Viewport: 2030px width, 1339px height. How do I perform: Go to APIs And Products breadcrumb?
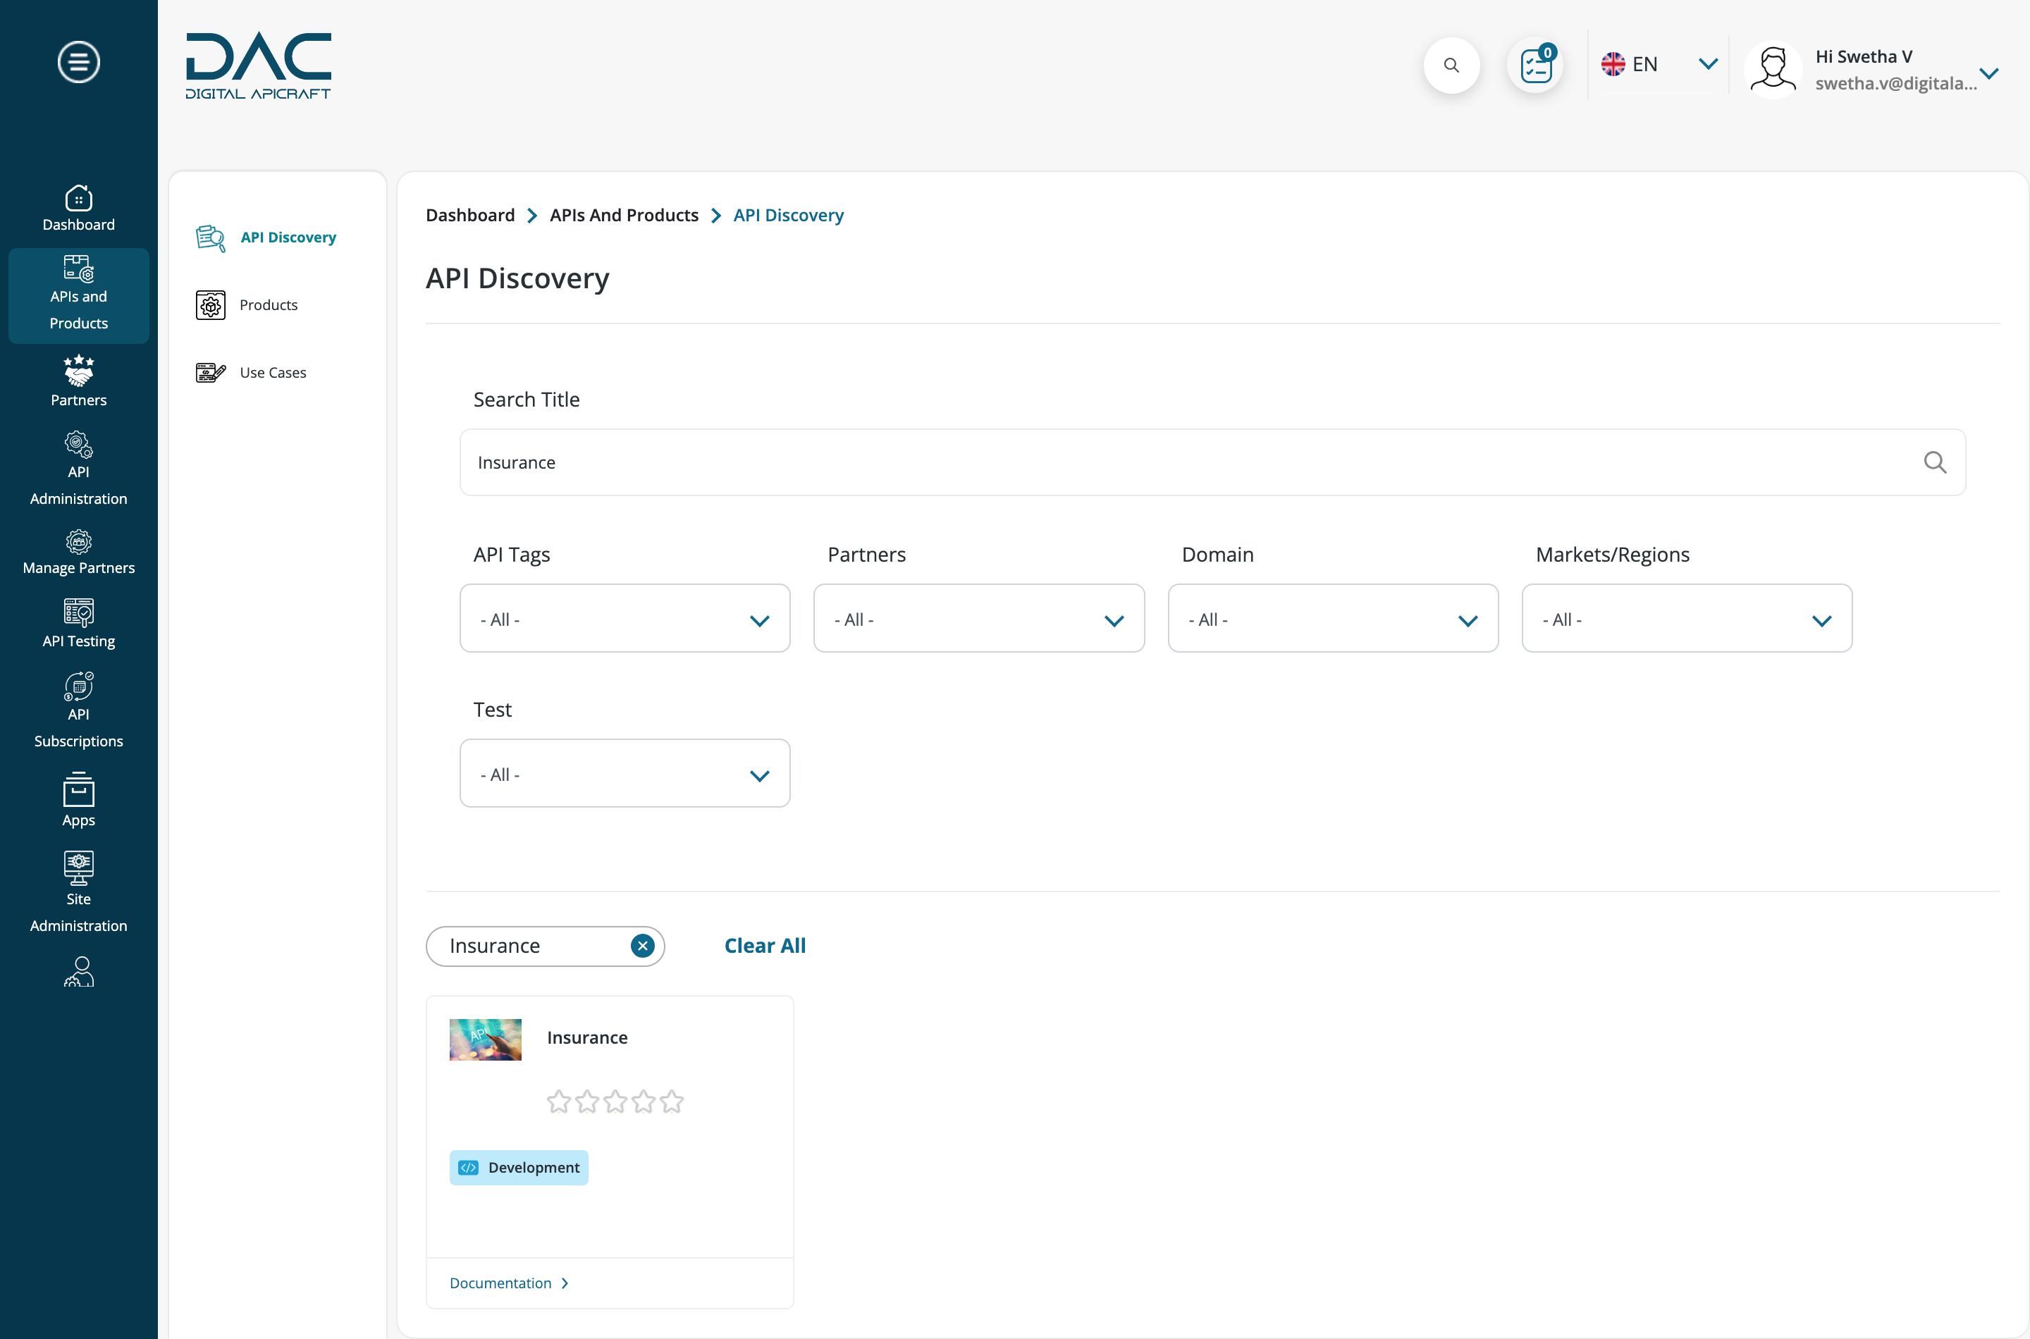625,215
